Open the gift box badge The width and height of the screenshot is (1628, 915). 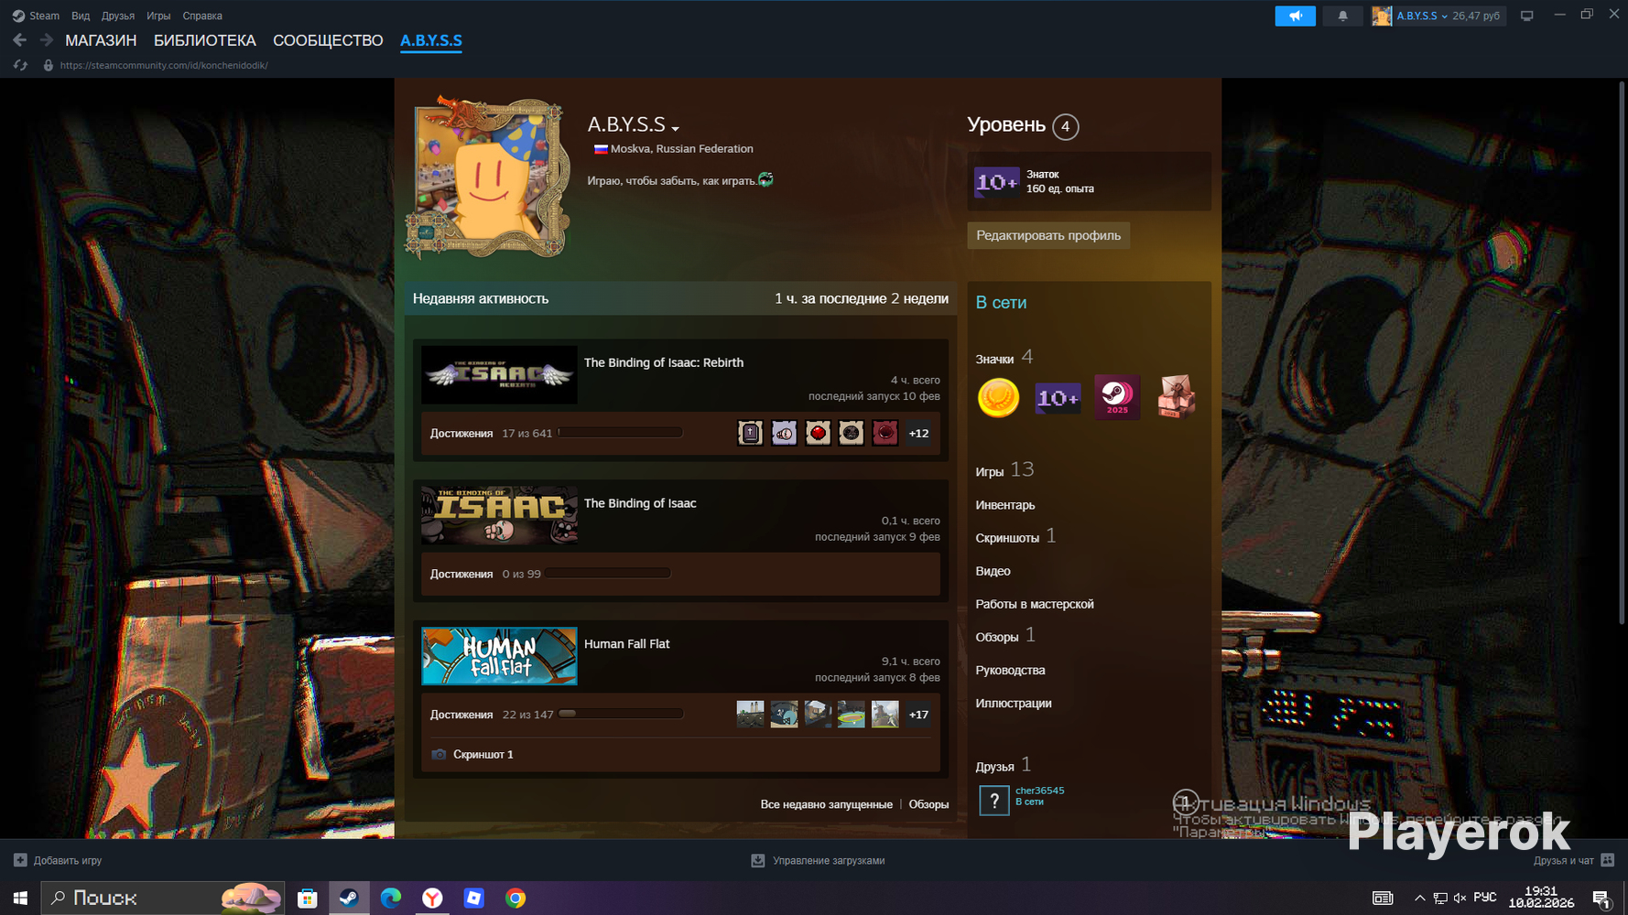[1177, 397]
